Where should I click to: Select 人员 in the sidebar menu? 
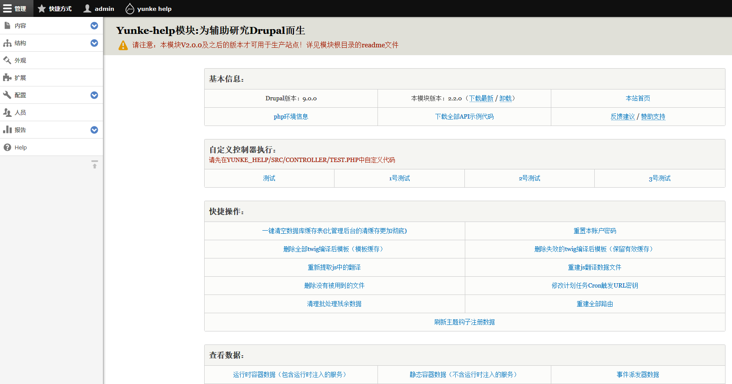(51, 113)
